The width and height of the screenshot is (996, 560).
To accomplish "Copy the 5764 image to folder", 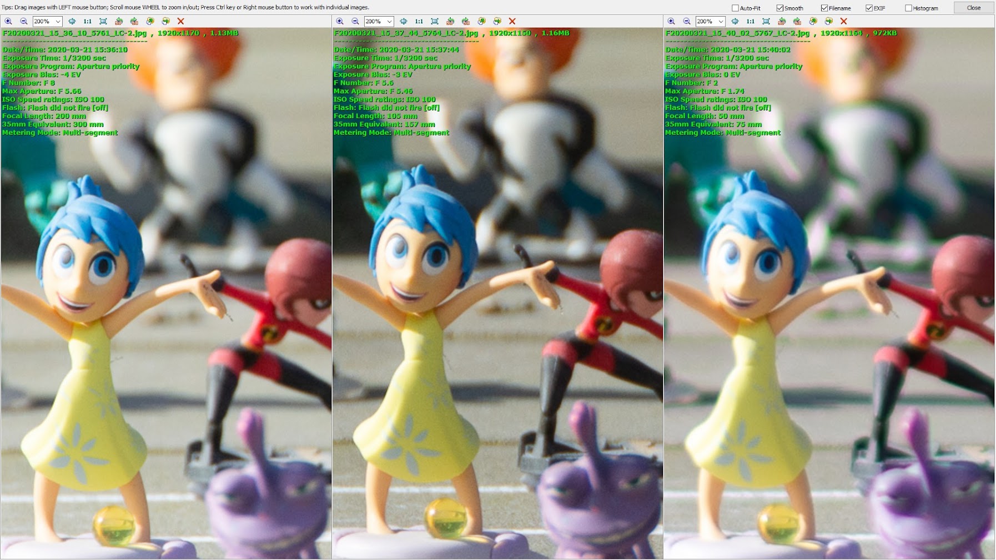I will [481, 21].
